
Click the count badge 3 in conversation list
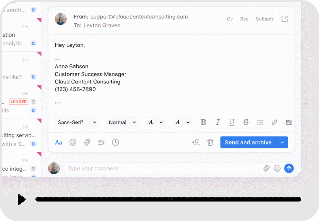33,169
